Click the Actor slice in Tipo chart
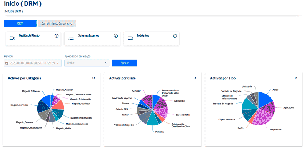 pyautogui.click(x=265, y=98)
